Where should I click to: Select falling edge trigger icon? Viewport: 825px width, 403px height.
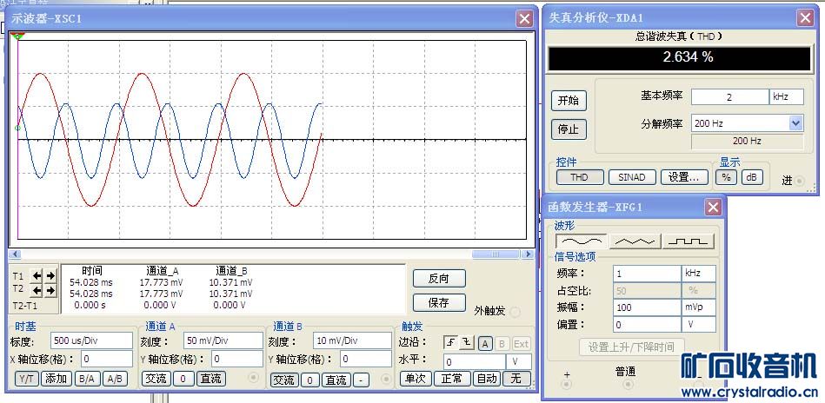(468, 343)
